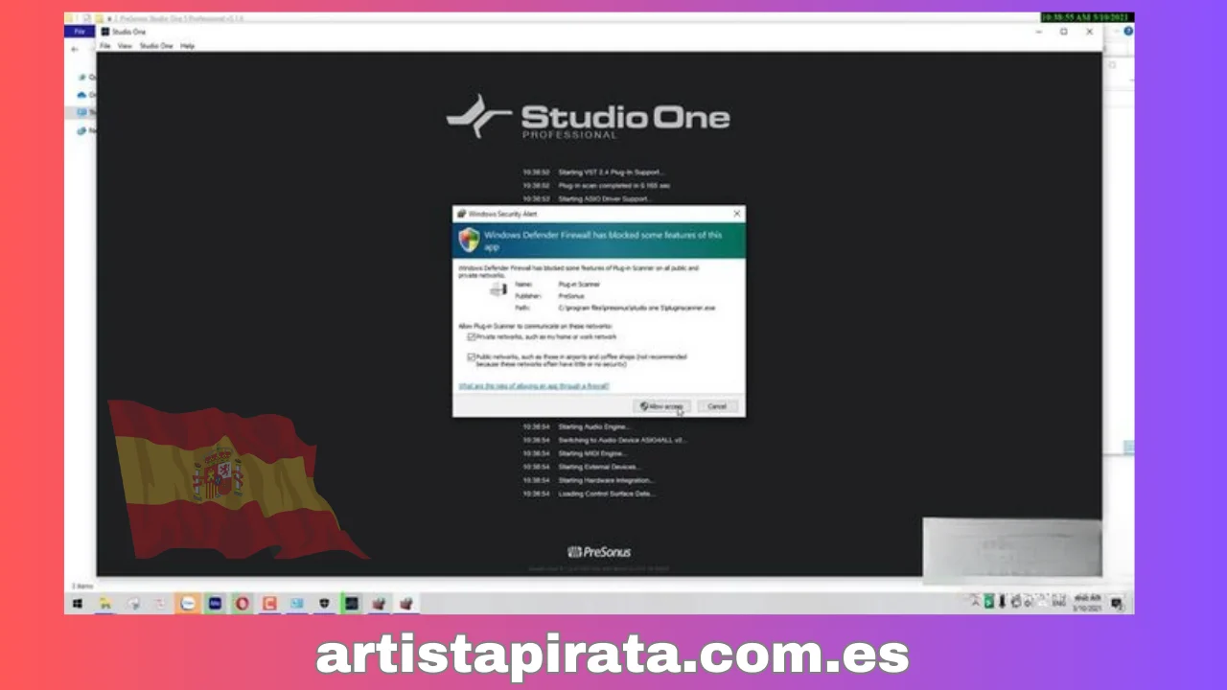Click Cancel in the Windows Security Alert
1227x690 pixels.
(717, 406)
